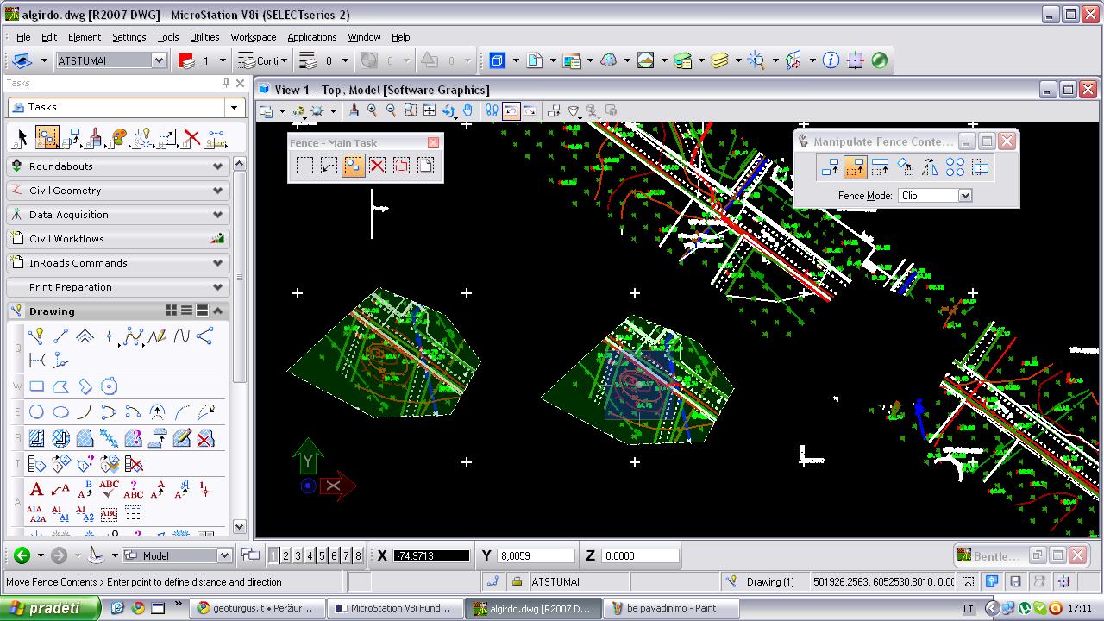
Task: Toggle view 8 button in view group
Action: (x=358, y=555)
